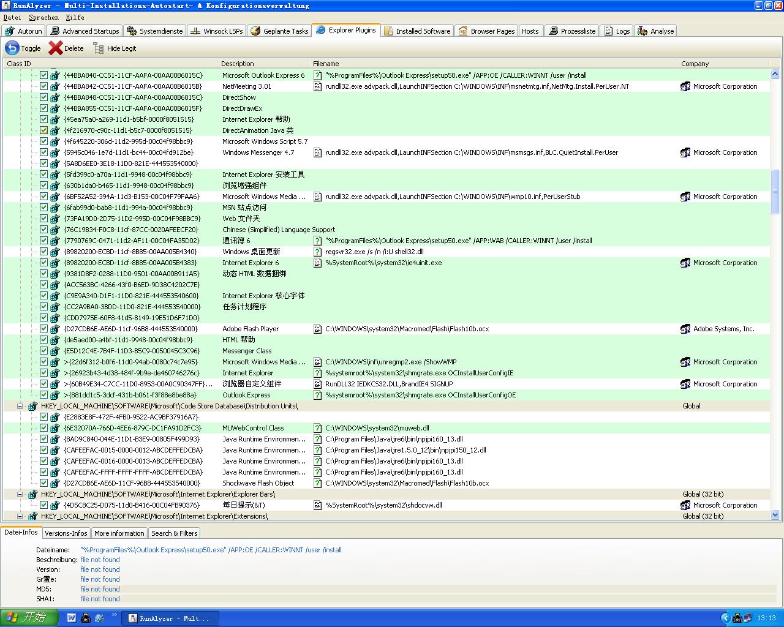
Task: Uncheck the Adobe Flash Player entry
Action: click(43, 329)
